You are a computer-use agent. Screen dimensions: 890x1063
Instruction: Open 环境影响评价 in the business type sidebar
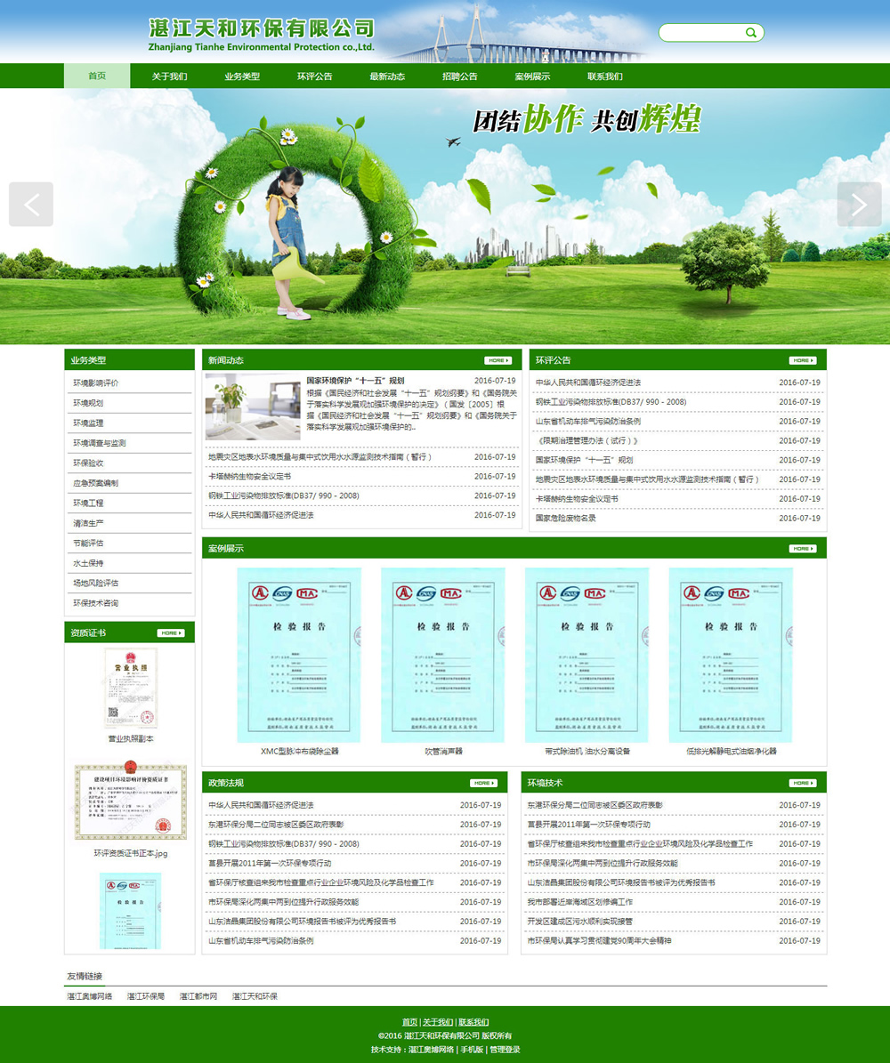(96, 383)
